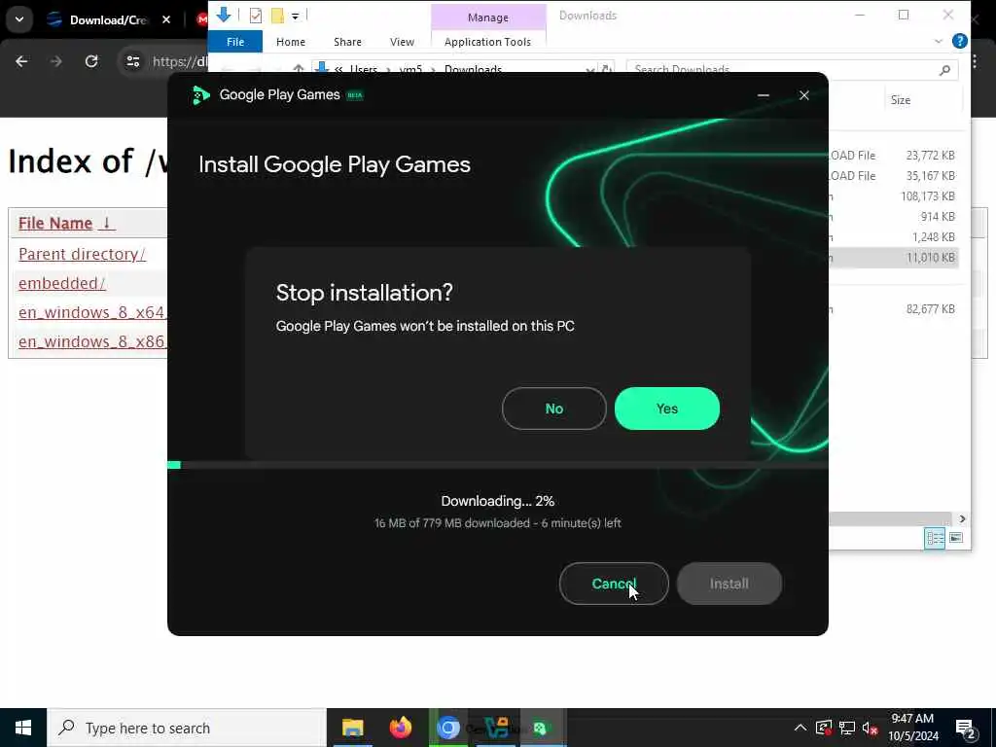Switch Explorer to large icons view
The image size is (996, 747).
coord(956,538)
